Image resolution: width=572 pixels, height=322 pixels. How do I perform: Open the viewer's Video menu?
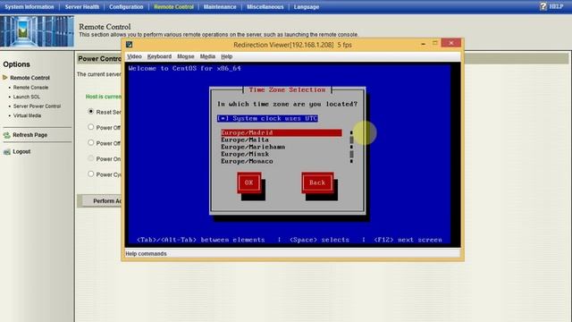[134, 56]
